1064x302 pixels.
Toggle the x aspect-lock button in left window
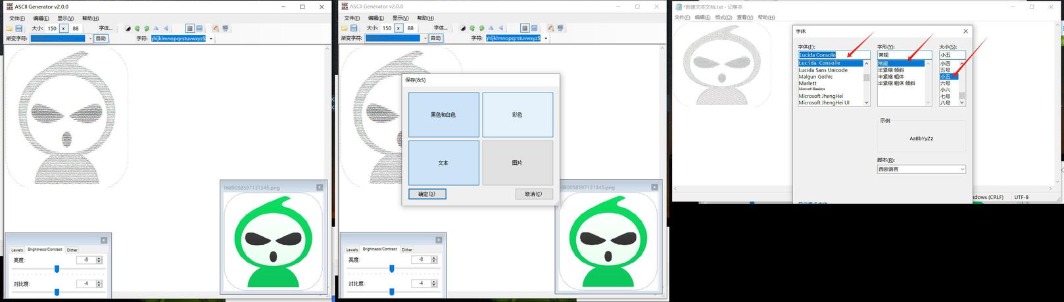tap(64, 28)
